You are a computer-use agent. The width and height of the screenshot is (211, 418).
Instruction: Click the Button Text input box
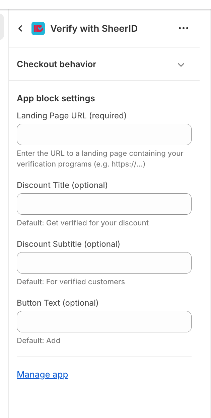coord(104,322)
